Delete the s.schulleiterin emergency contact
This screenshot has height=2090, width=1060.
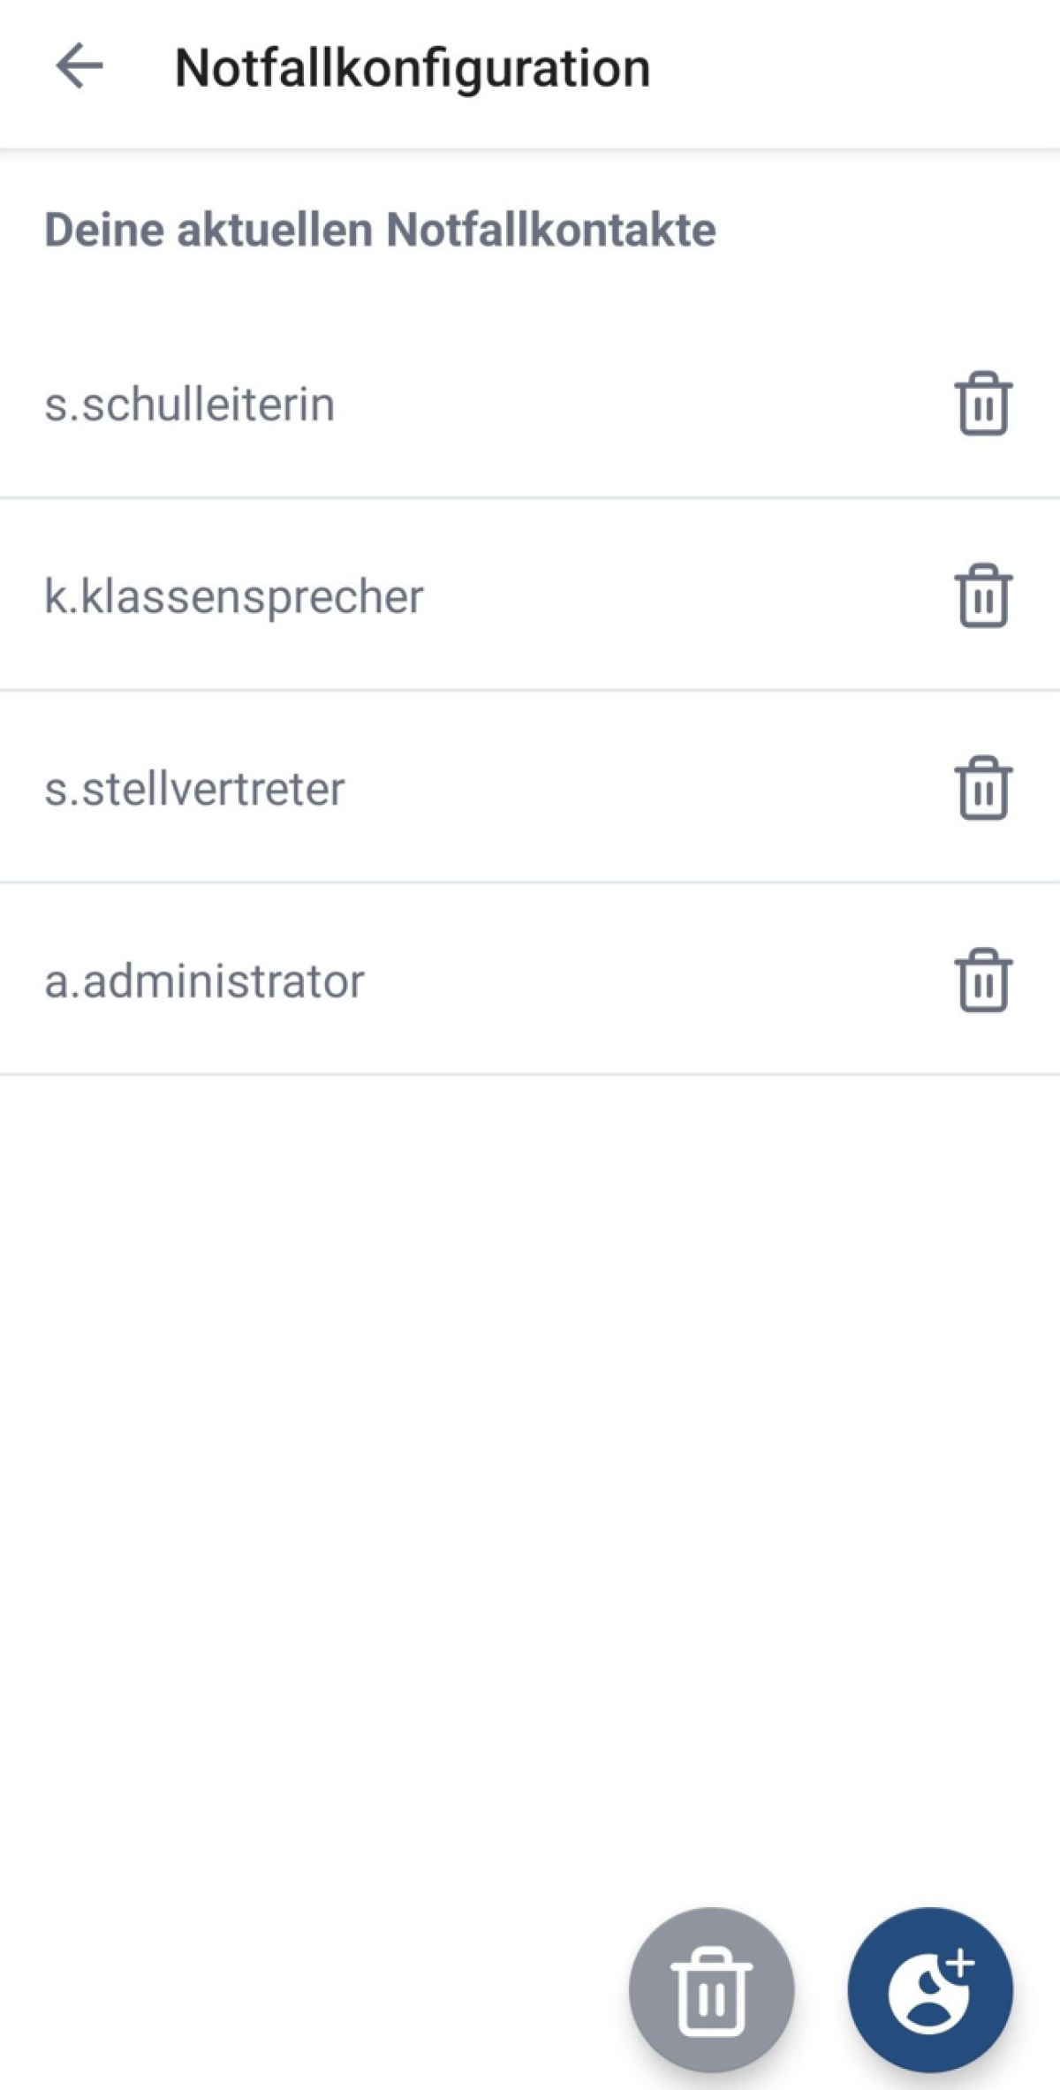(x=983, y=404)
